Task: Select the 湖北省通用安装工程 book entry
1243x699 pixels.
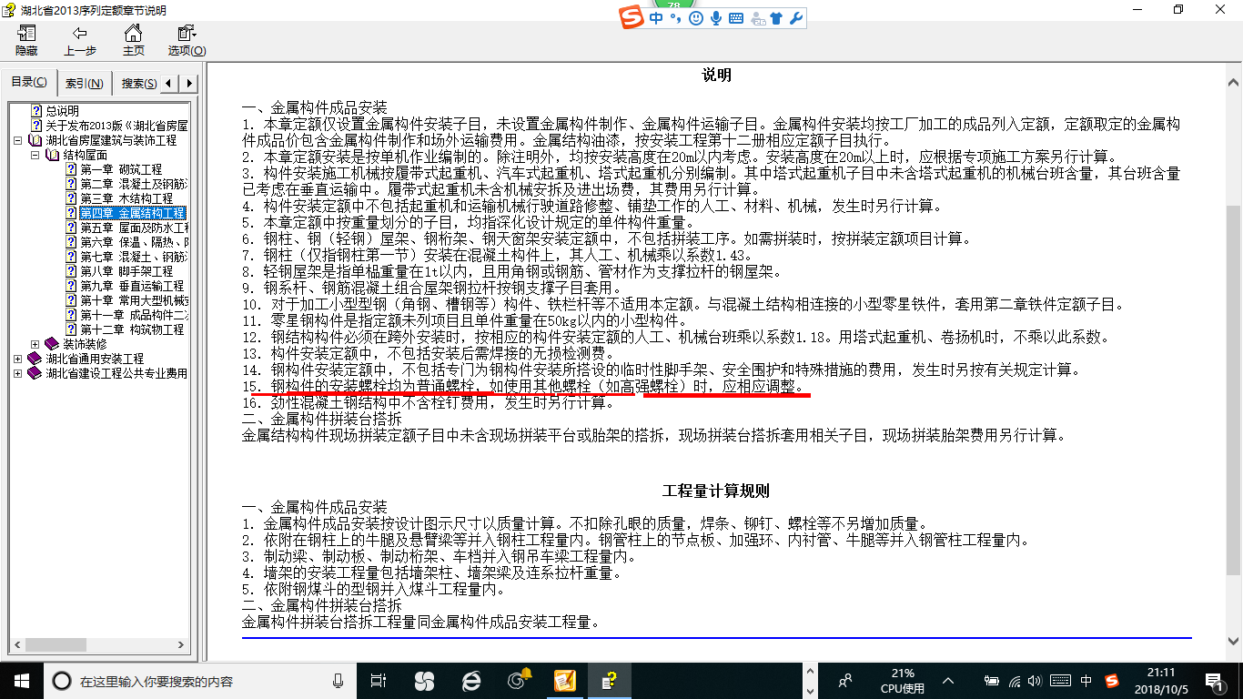Action: point(95,359)
